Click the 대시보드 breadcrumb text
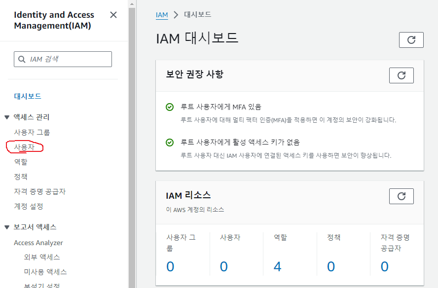Image resolution: width=438 pixels, height=288 pixels. click(x=197, y=14)
